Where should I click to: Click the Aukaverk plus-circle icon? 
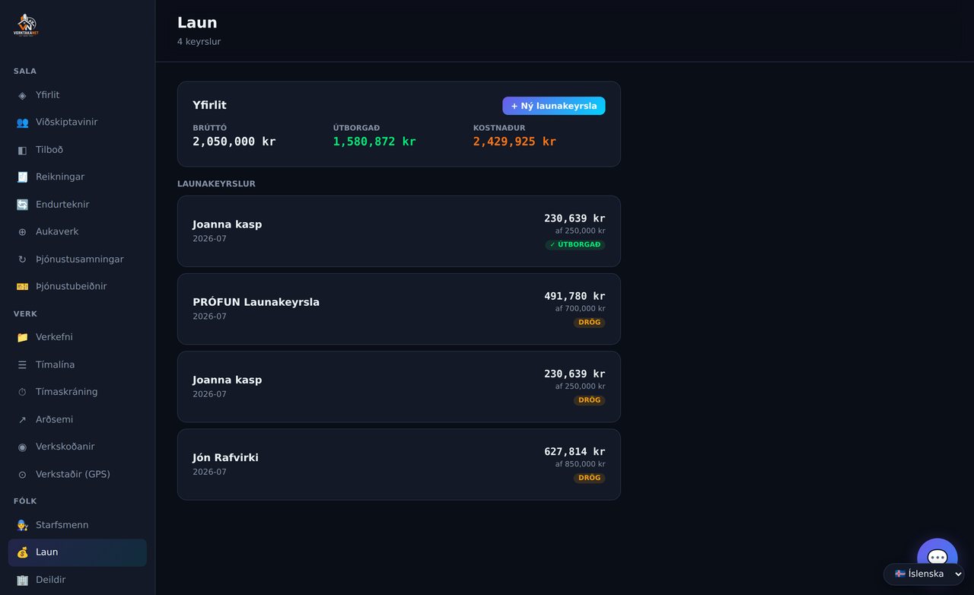[x=22, y=232]
